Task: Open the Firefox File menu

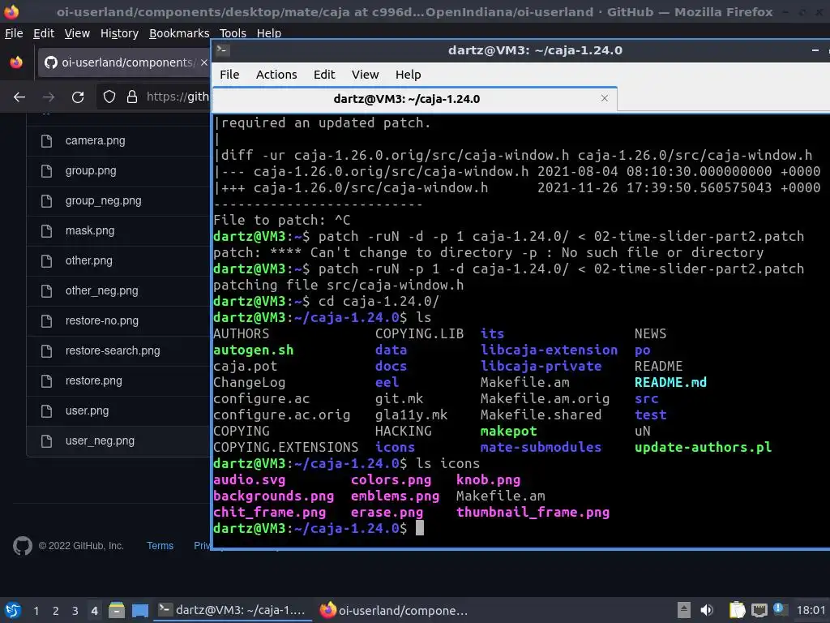Action: (14, 33)
